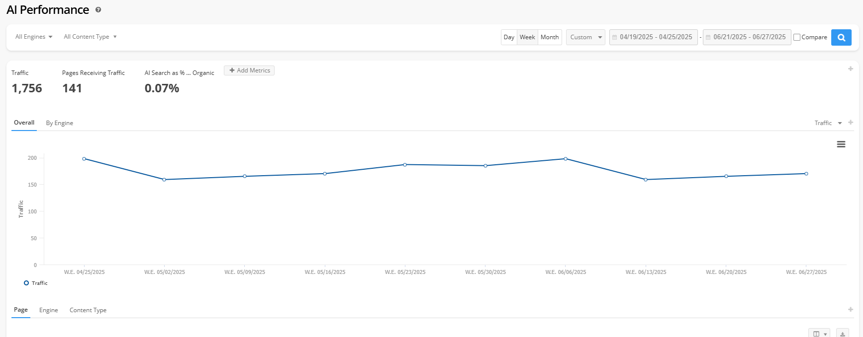Image resolution: width=863 pixels, height=337 pixels.
Task: Enable the Compare checkbox
Action: [x=797, y=37]
